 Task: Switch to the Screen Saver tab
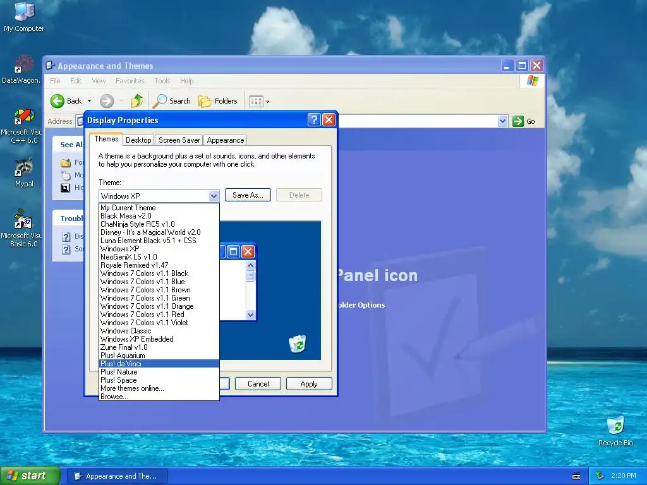click(x=179, y=140)
